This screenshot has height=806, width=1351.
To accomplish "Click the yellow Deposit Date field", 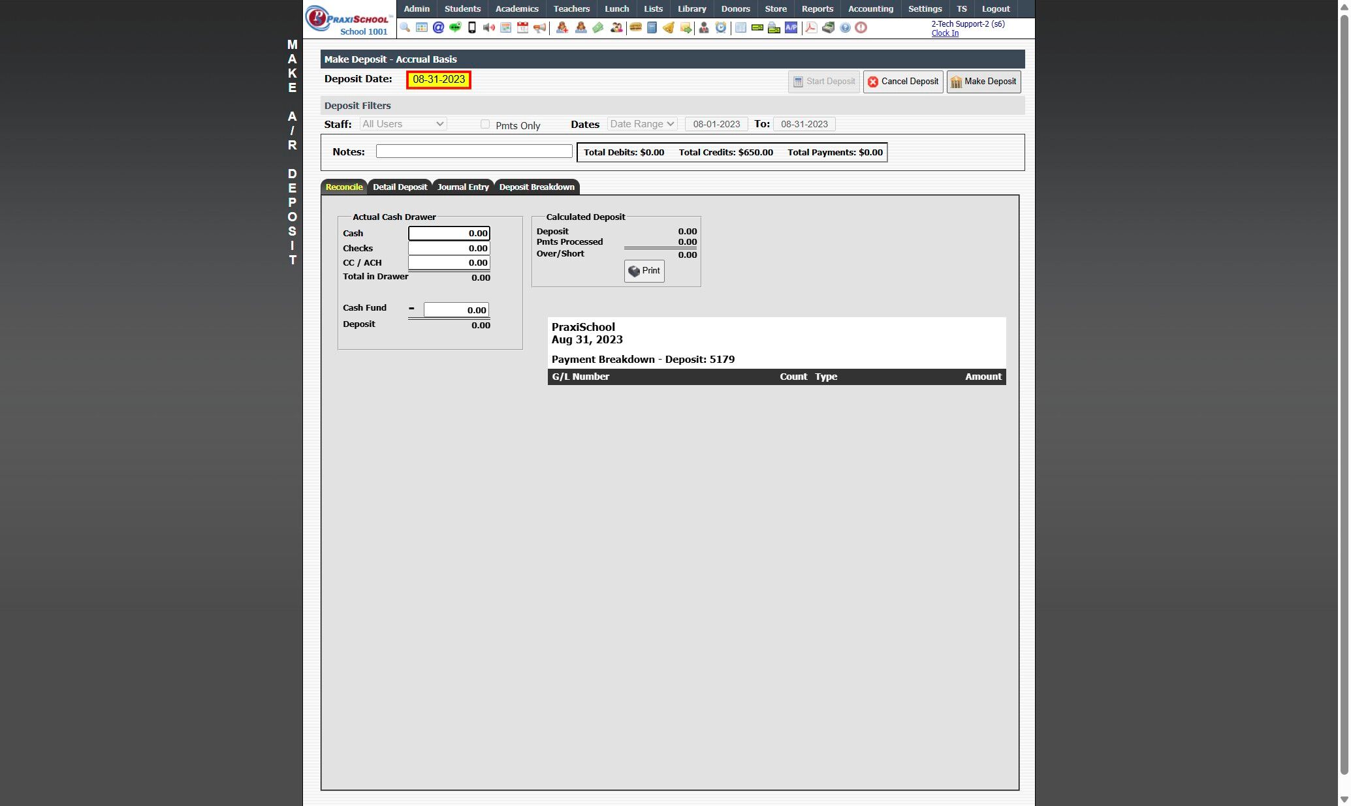I will (x=439, y=80).
